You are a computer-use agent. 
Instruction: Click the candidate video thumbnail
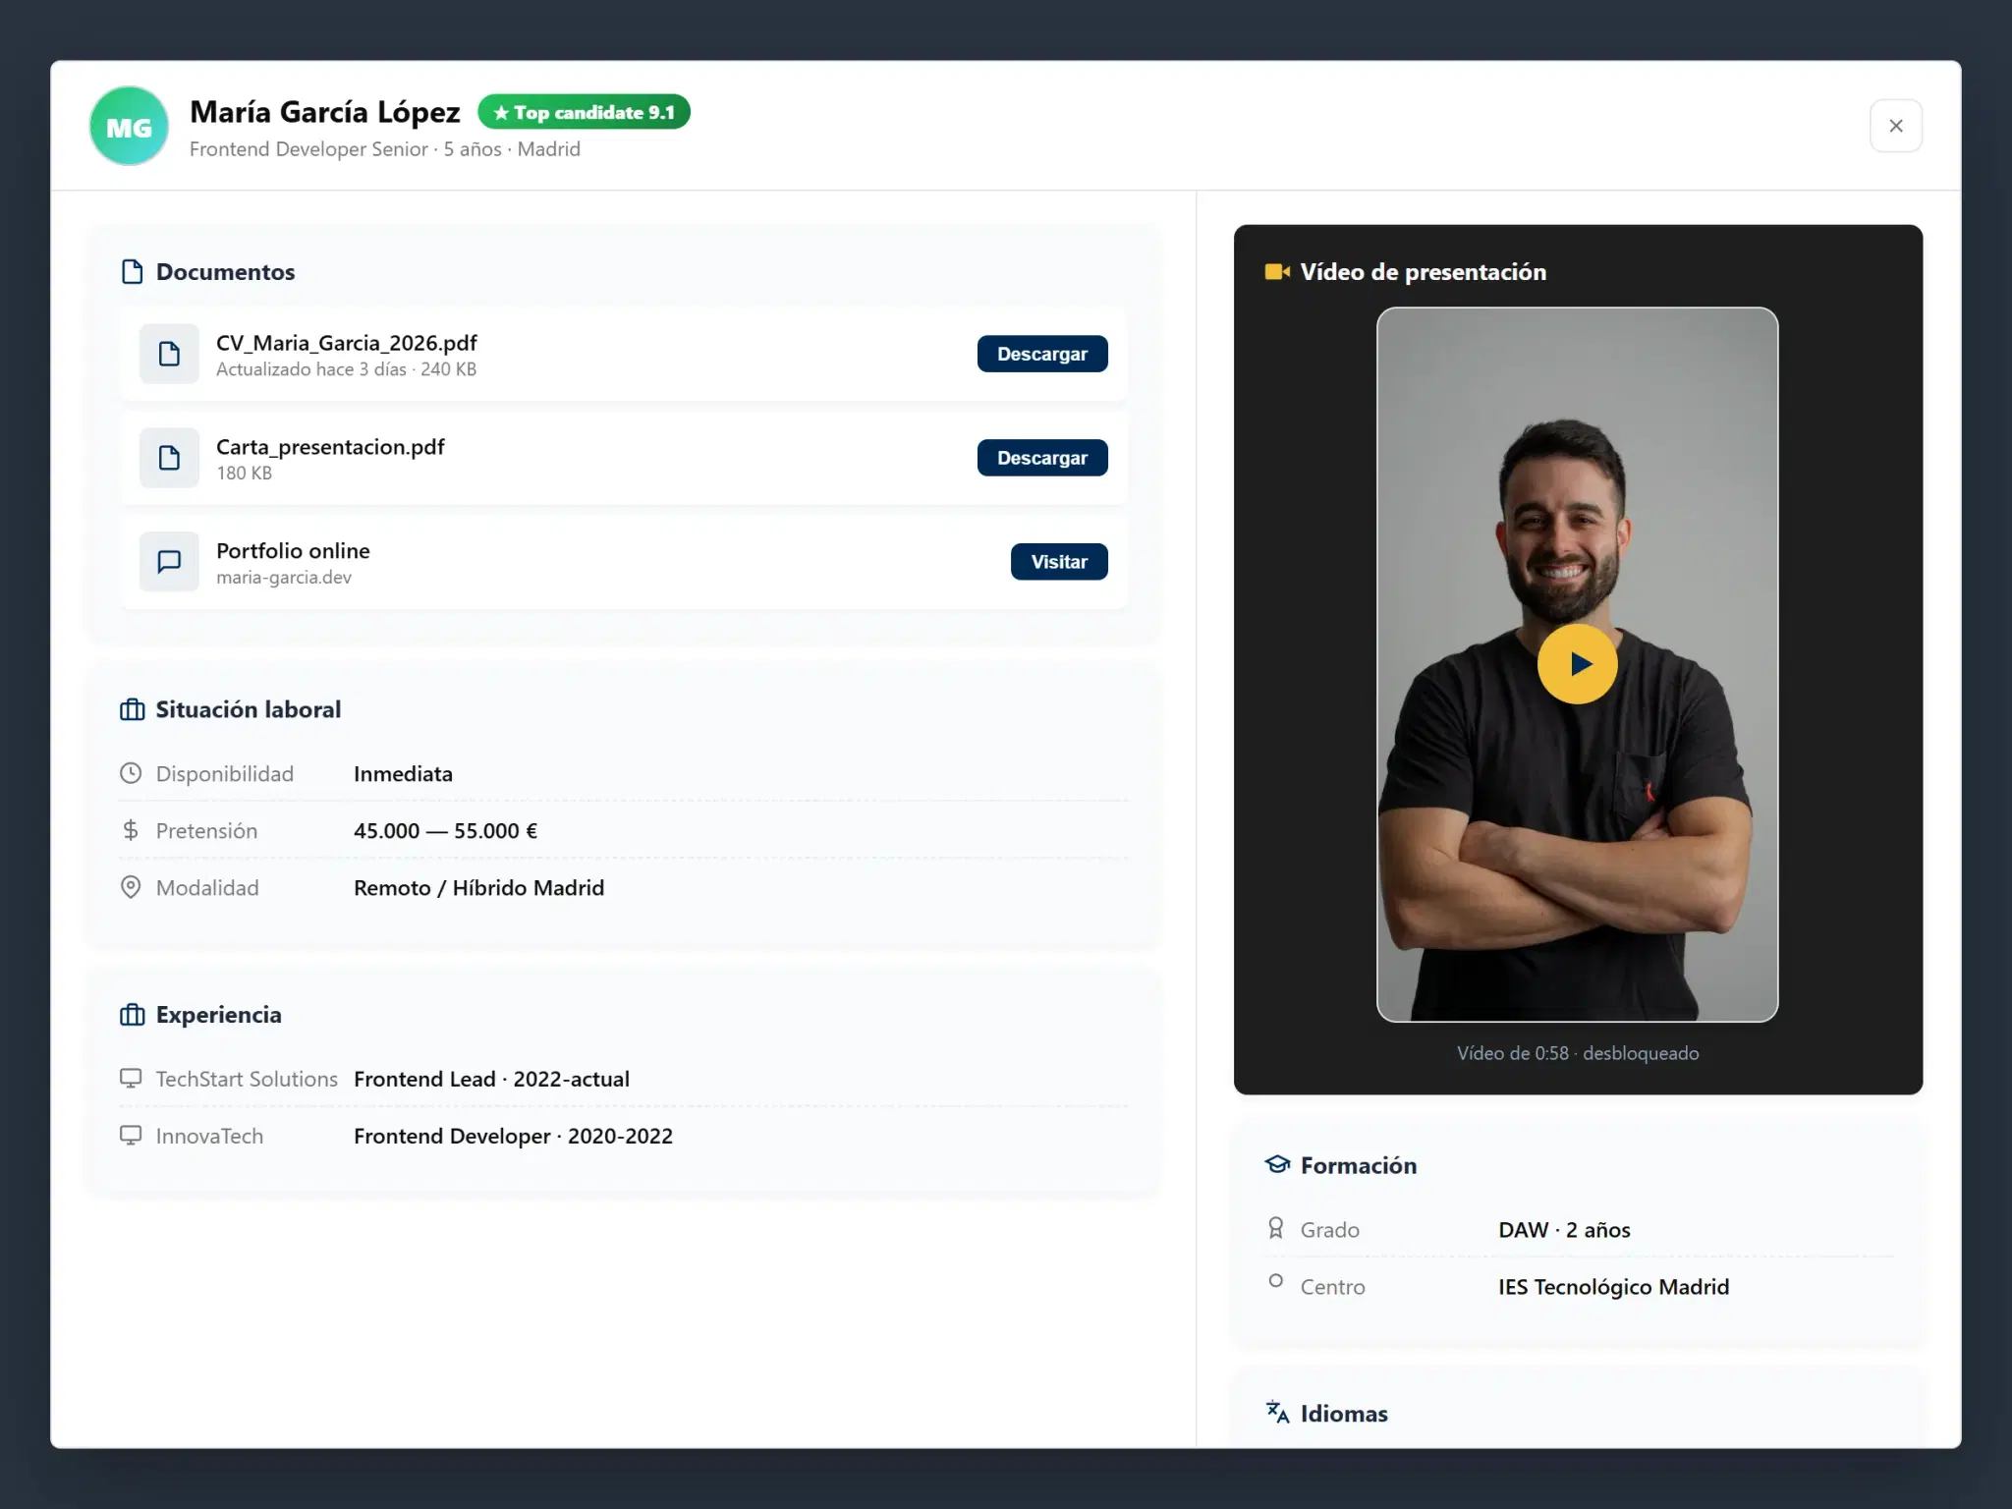[1577, 665]
